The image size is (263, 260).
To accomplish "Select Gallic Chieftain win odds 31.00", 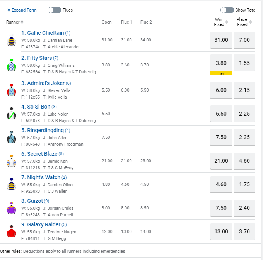I will tap(221, 40).
